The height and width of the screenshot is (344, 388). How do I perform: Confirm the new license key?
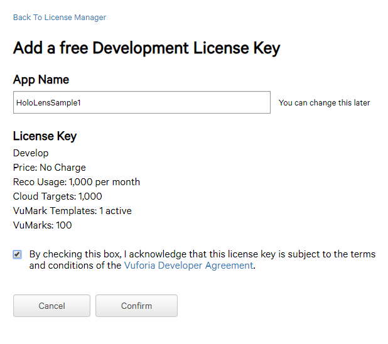(x=136, y=306)
